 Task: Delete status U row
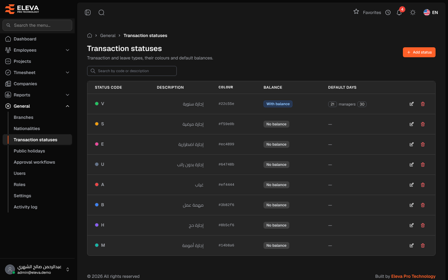click(423, 165)
